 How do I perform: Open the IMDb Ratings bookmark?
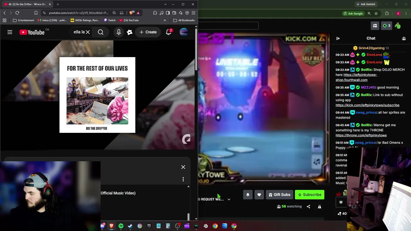(x=85, y=20)
